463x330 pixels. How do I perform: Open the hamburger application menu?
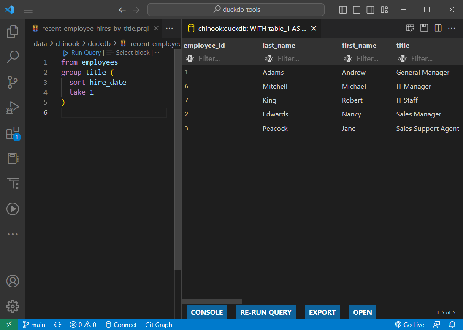click(28, 10)
